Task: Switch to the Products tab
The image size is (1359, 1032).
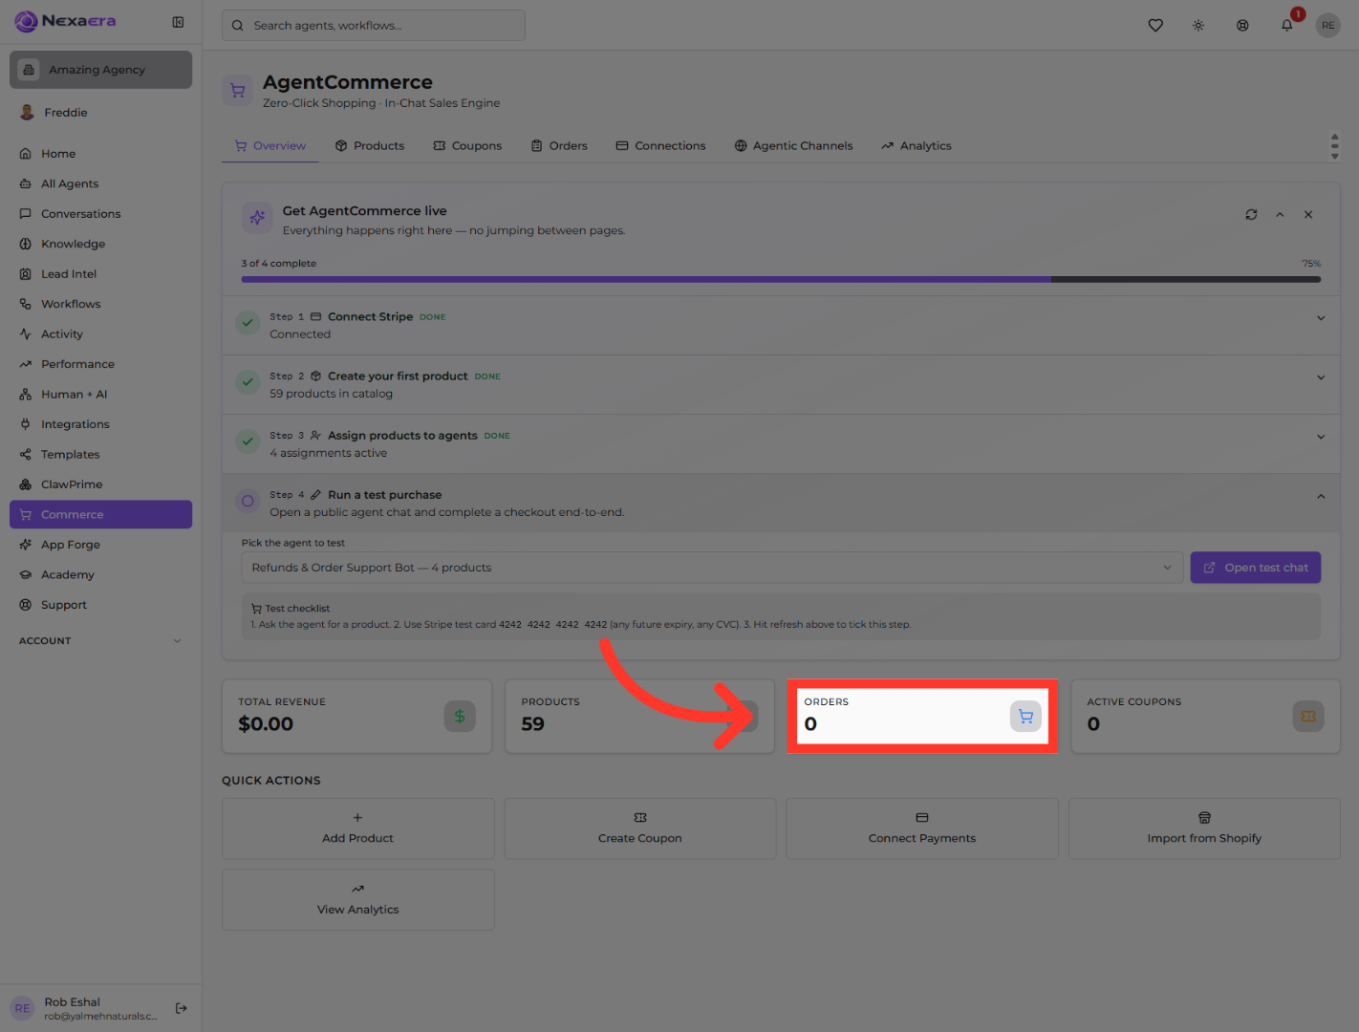Action: 370,146
